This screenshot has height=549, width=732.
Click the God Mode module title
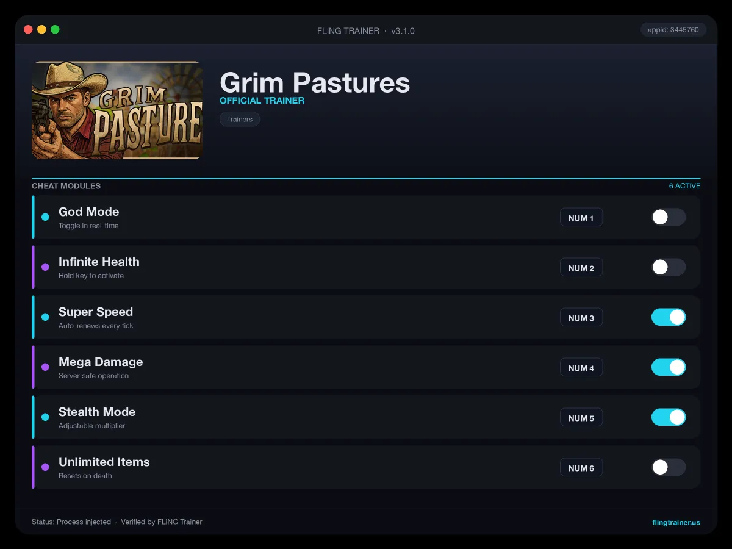click(x=89, y=212)
